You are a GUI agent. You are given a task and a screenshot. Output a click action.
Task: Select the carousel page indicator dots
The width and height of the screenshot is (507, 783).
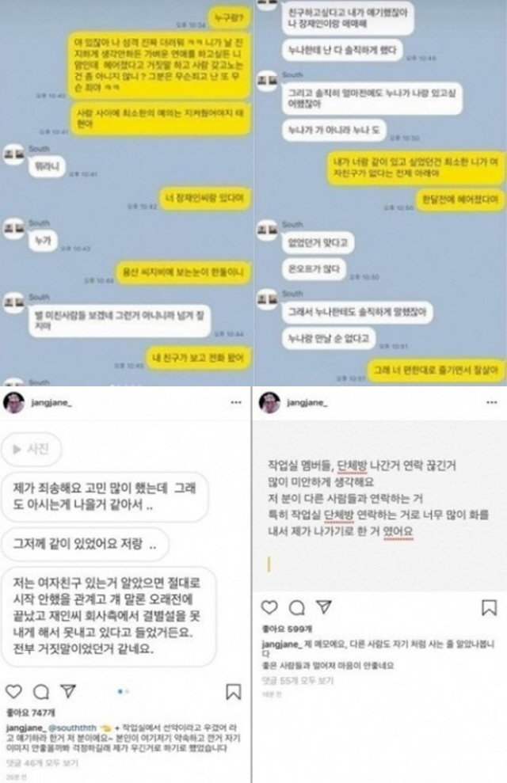coord(124,692)
